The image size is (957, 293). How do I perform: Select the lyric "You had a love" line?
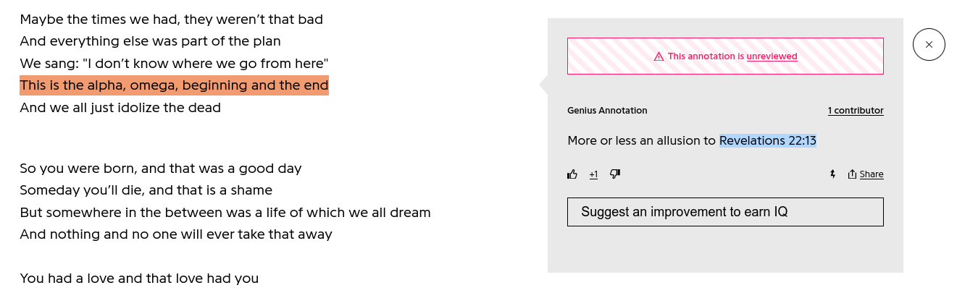click(x=139, y=278)
